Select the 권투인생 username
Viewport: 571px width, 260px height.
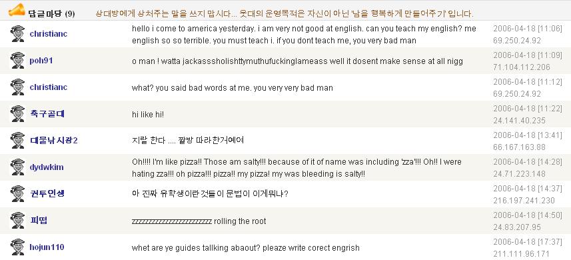47,193
